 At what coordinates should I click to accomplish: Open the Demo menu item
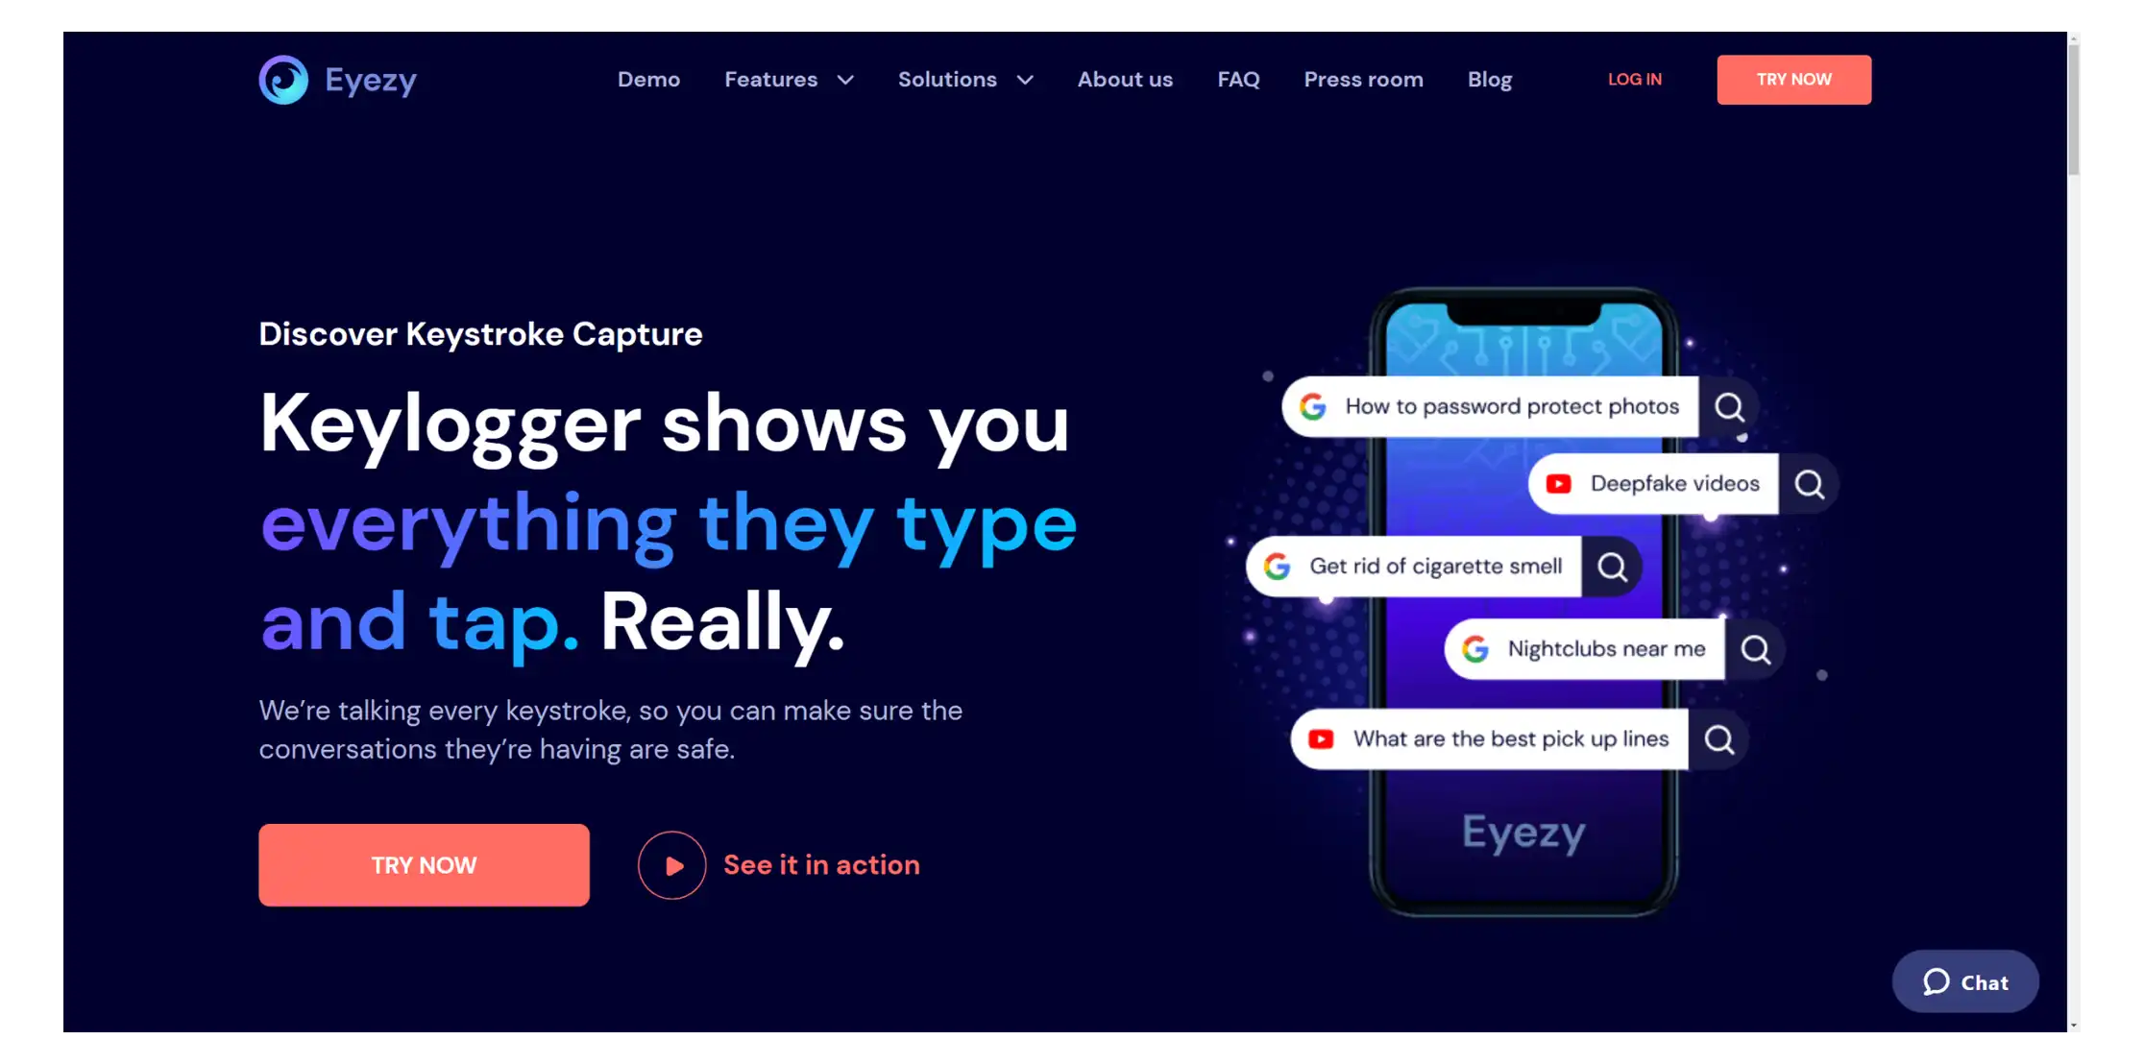coord(649,80)
